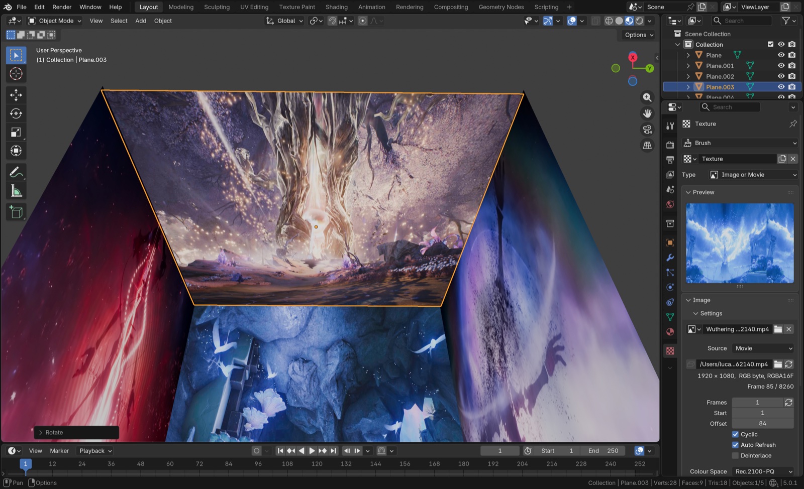The height and width of the screenshot is (489, 804).
Task: Select the Rotate tool
Action: 16,113
